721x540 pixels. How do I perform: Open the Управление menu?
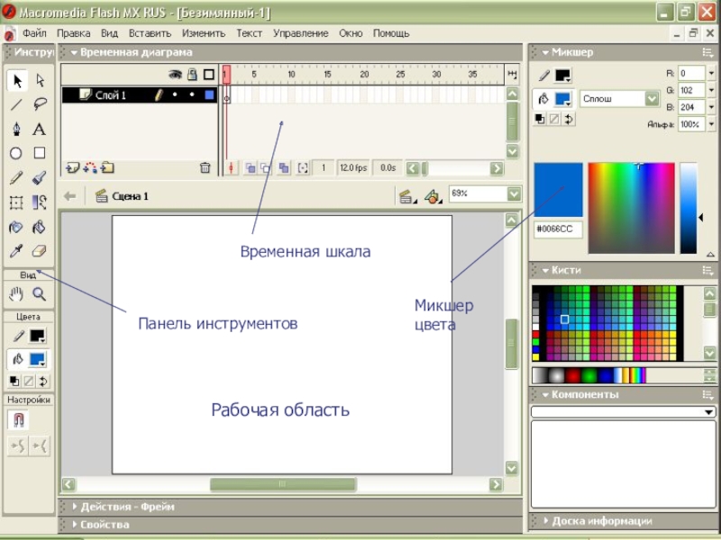(x=301, y=33)
